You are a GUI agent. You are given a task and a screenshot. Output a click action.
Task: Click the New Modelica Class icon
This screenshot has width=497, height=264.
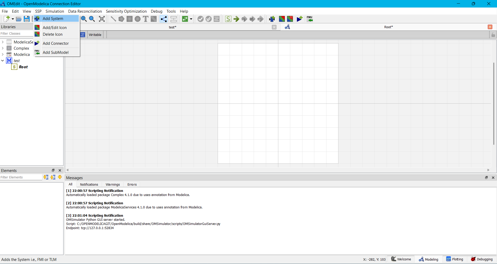click(6, 19)
